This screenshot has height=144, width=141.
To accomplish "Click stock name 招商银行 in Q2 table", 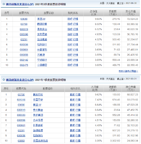I will tap(42, 45).
